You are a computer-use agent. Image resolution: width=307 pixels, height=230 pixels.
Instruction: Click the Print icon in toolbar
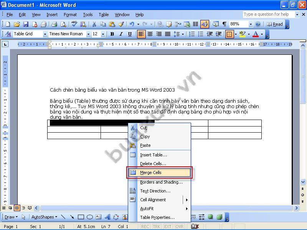(54, 24)
